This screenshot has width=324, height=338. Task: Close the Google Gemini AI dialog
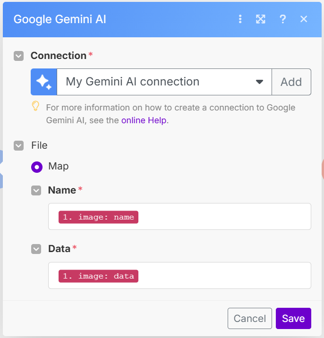pyautogui.click(x=304, y=19)
